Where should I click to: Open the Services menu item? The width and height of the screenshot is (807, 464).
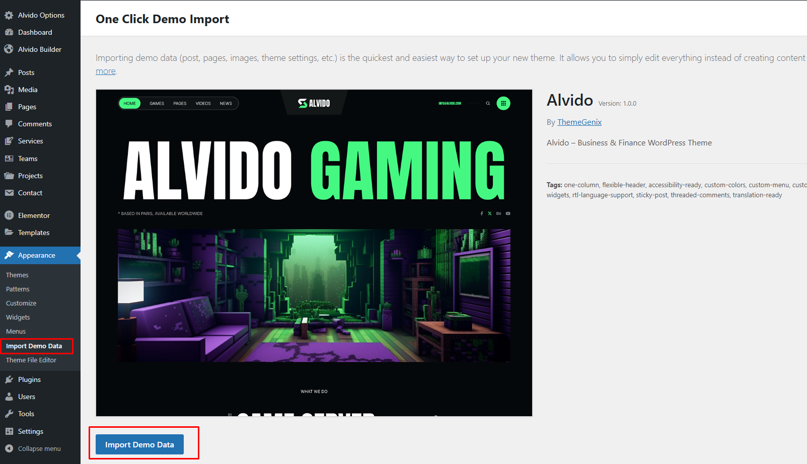tap(40, 141)
